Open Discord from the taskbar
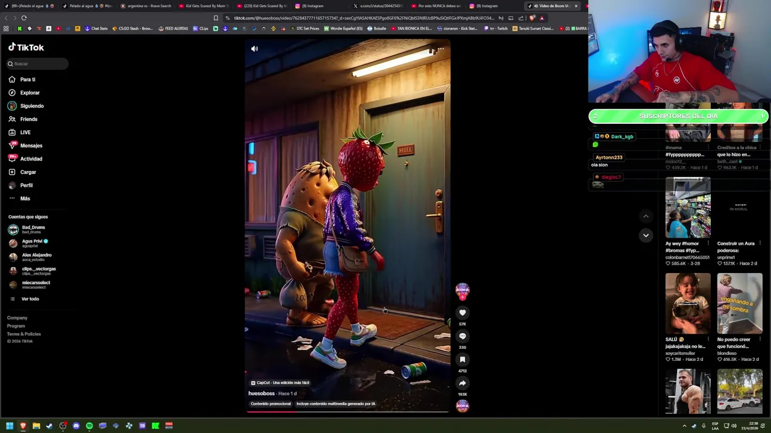 [76, 426]
